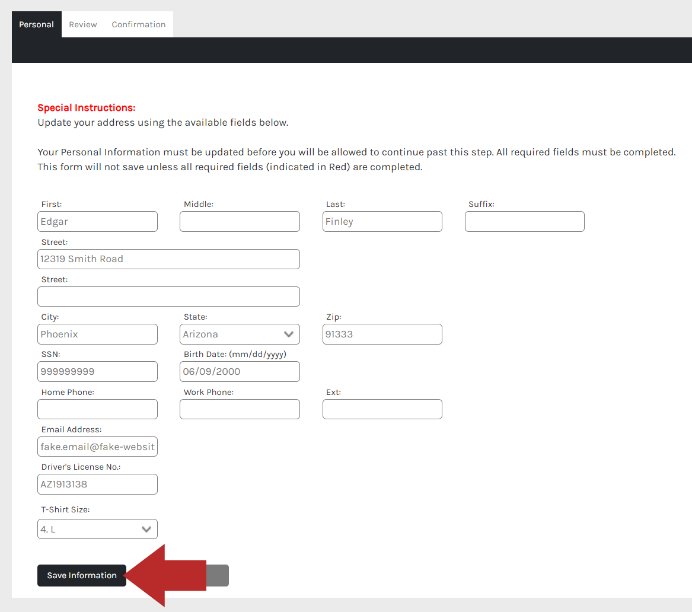The height and width of the screenshot is (612, 692).
Task: Click the empty Suffix field
Action: tap(525, 222)
